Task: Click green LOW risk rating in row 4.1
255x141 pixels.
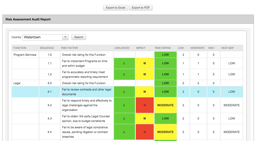Action: click(165, 92)
